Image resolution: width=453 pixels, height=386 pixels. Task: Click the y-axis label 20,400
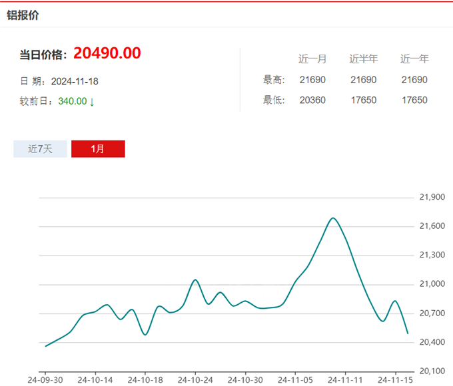click(432, 342)
